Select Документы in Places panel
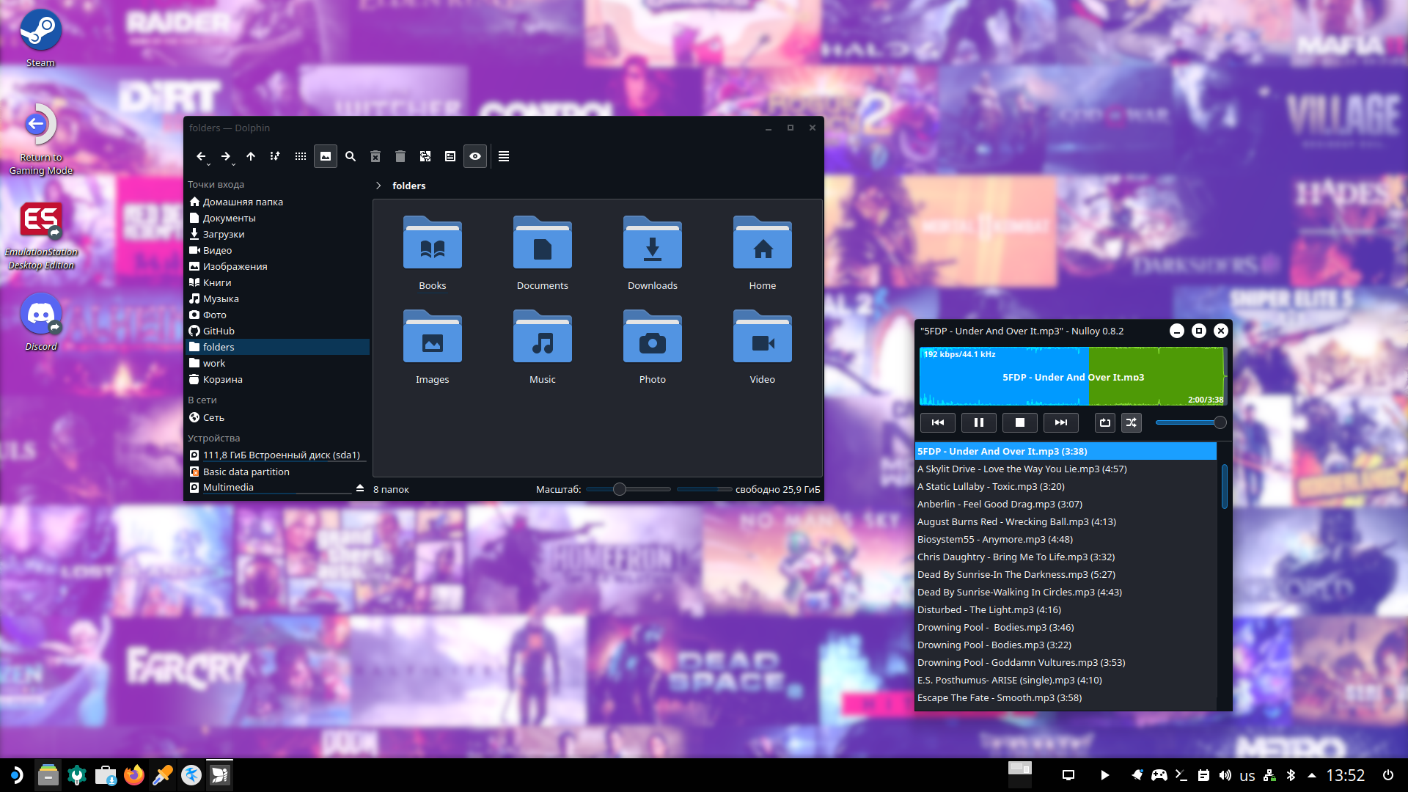Screen dimensions: 1408x792 click(278, 218)
